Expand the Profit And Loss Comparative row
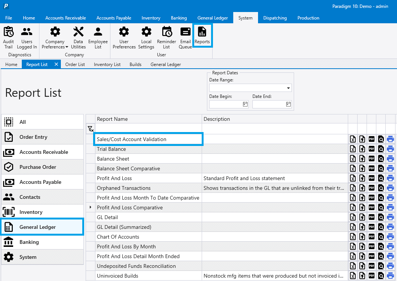 91,207
